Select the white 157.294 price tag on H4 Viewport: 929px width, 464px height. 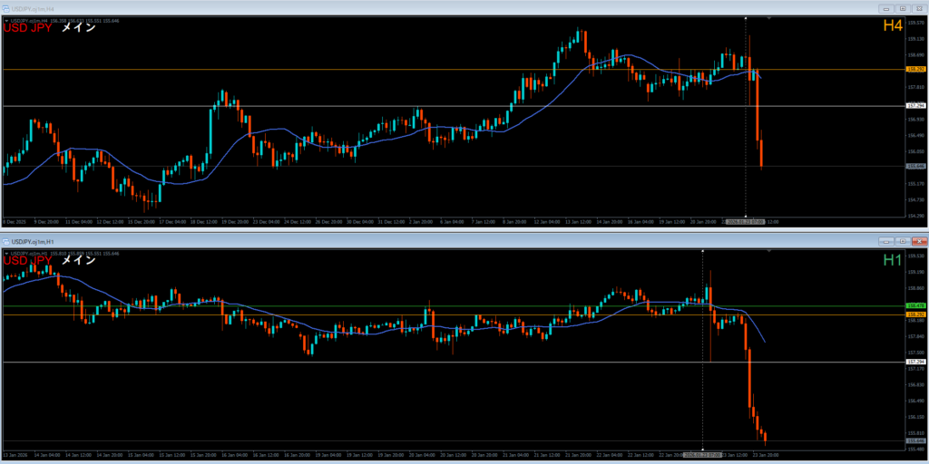tap(915, 106)
